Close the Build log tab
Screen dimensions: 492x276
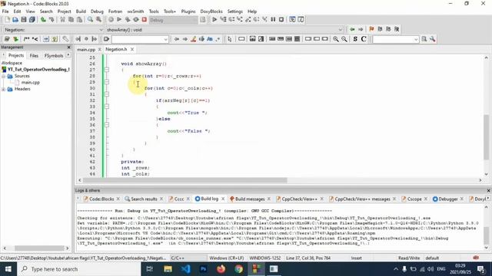(x=223, y=199)
